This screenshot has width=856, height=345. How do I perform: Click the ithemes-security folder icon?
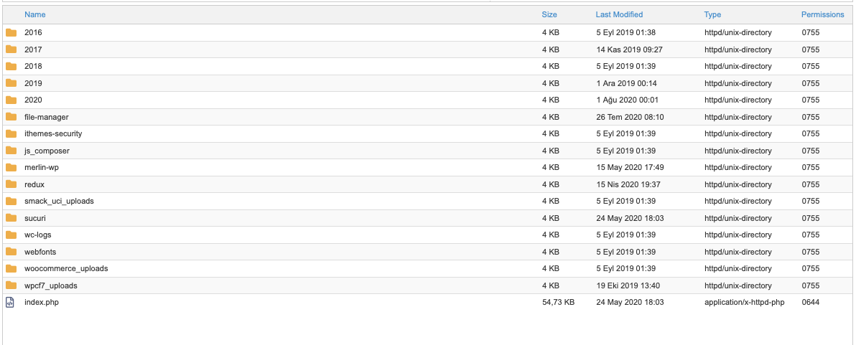point(11,133)
